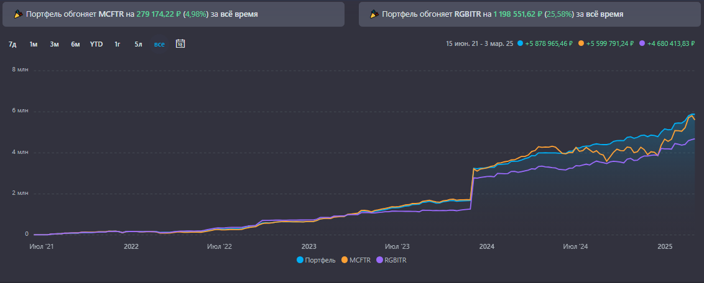The image size is (704, 283).
Task: Click orange MCFTR dot in header summary
Action: click(x=581, y=43)
